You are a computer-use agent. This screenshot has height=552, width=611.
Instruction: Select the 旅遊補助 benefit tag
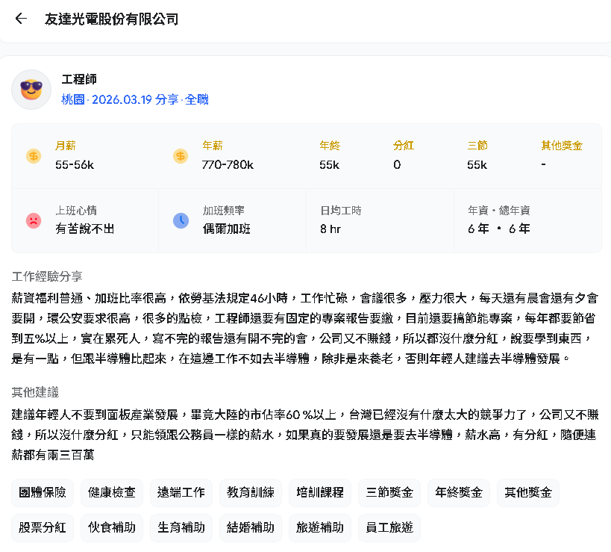pos(320,528)
